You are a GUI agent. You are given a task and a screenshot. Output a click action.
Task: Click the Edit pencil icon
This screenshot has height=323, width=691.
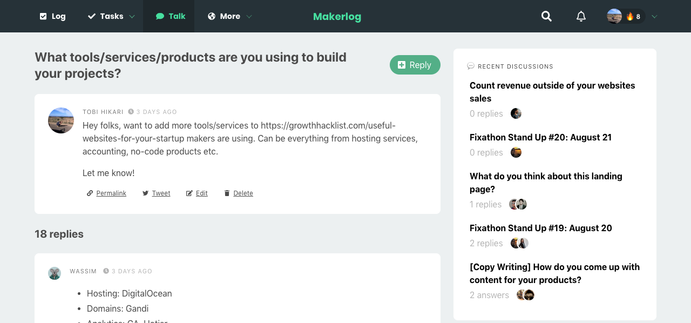[189, 193]
